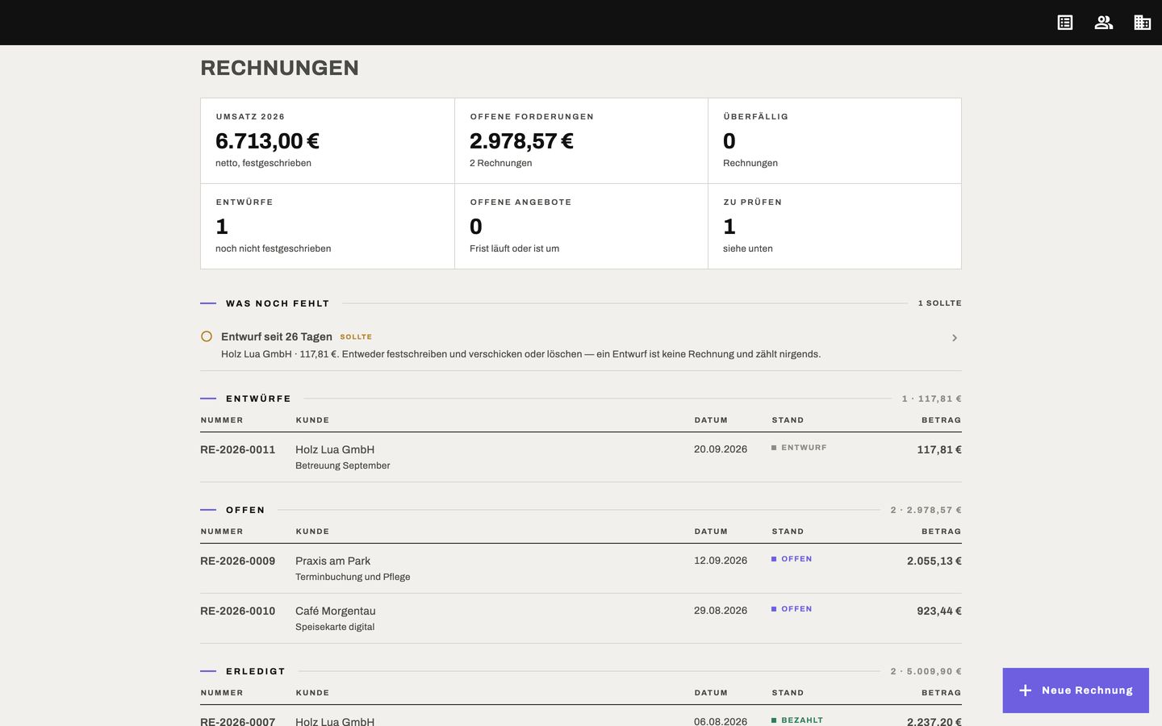Click the BETRAG column header in the Entwürfe table

click(x=942, y=420)
